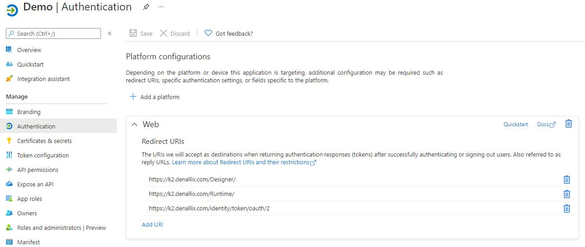Open the Docs external link

click(x=546, y=124)
